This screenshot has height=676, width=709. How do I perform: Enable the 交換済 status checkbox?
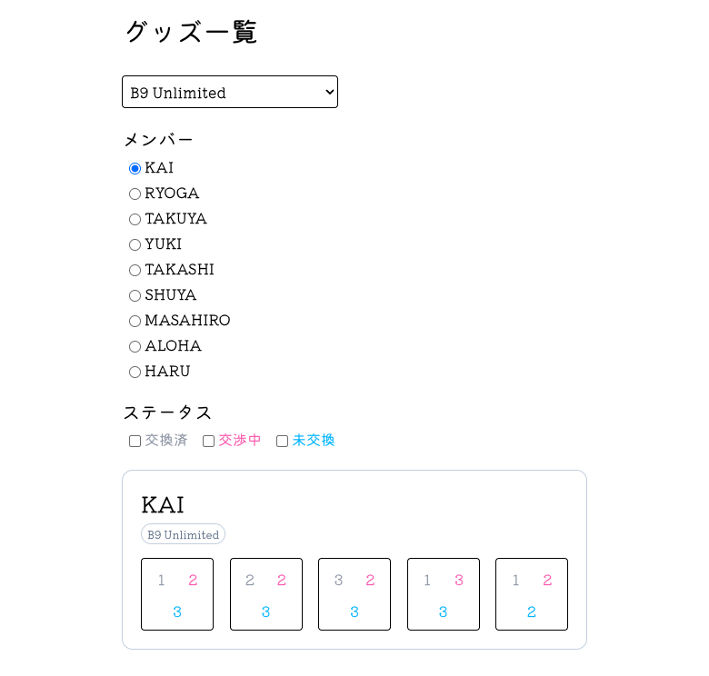pos(135,441)
